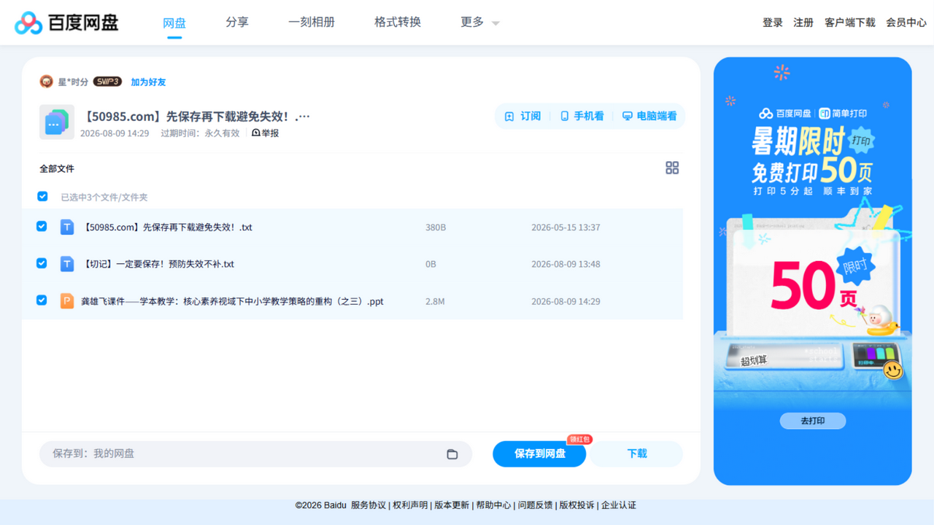
Task: Click date 2026-08-09 13:48
Action: pyautogui.click(x=566, y=264)
